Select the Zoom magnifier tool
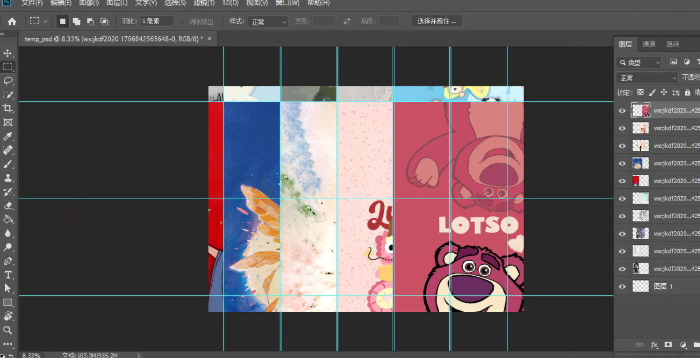The width and height of the screenshot is (700, 358). click(8, 330)
